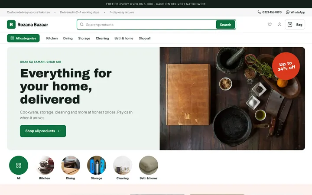Viewport: 312px width, 195px height.
Task: Click the phone number 0321 4567890
Action: (270, 12)
